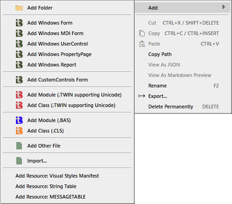
Task: Click the file icon next to Import...
Action: tap(19, 161)
